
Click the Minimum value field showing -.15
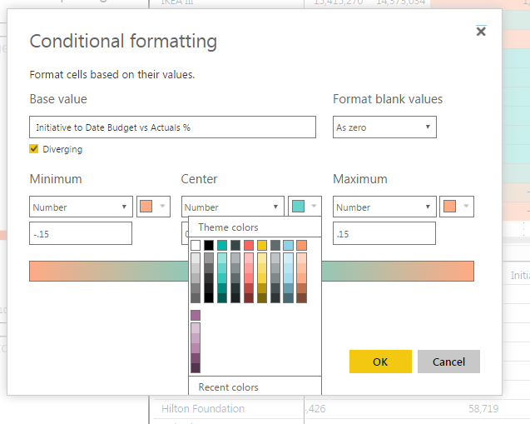pos(81,233)
